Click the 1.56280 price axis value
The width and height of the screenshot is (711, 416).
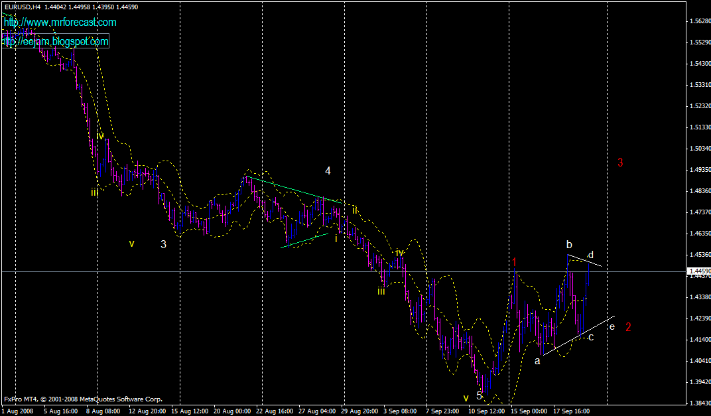700,21
